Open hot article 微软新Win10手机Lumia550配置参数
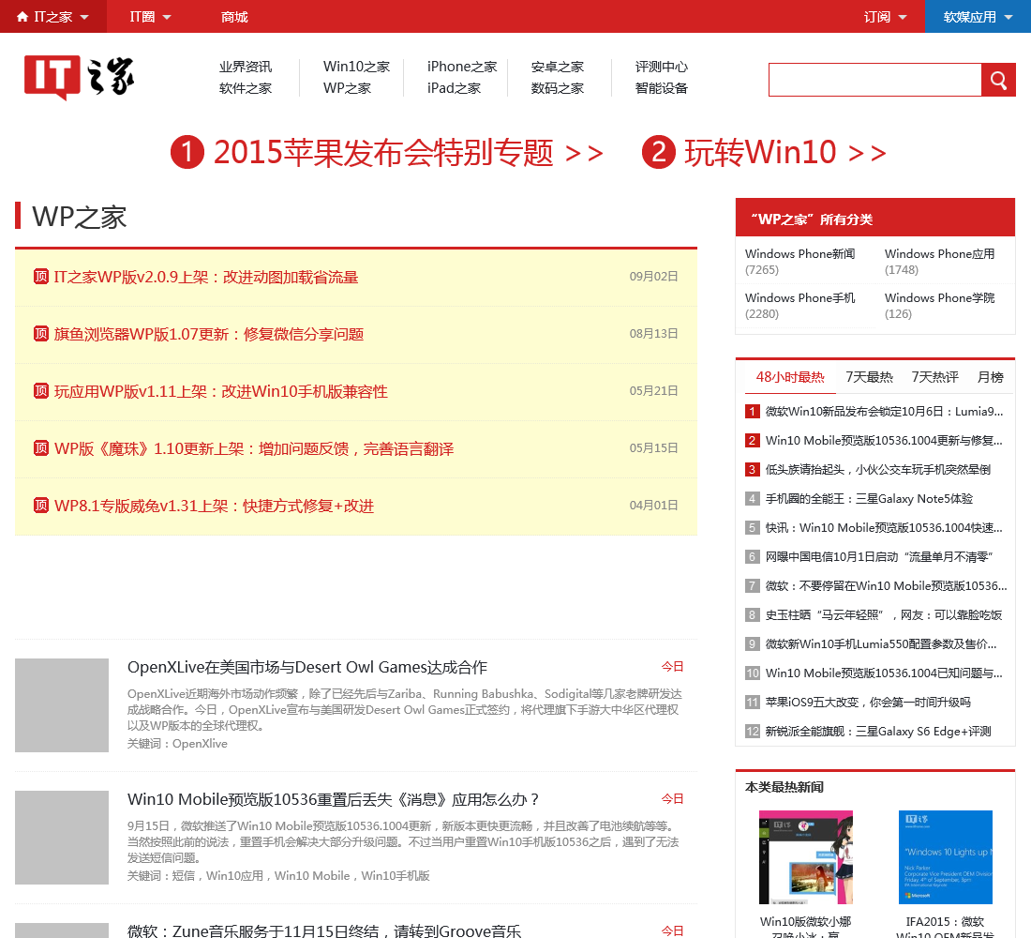Screen dimensions: 1031x938 coord(881,643)
